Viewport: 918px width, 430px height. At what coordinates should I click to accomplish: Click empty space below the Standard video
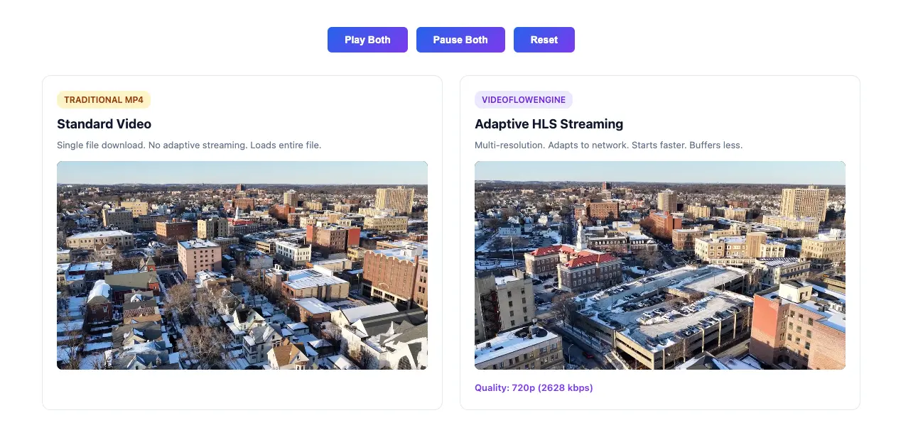pos(242,389)
